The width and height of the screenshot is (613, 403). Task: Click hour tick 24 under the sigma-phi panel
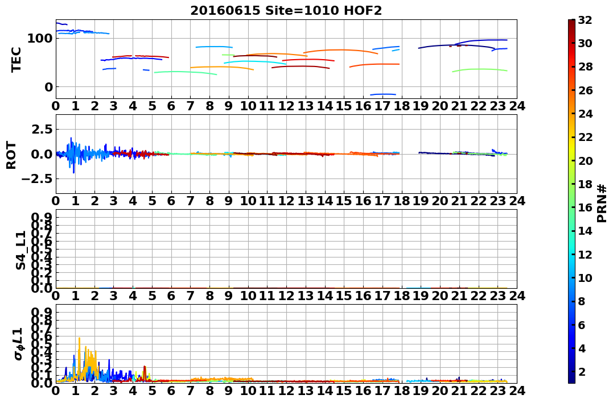point(517,390)
